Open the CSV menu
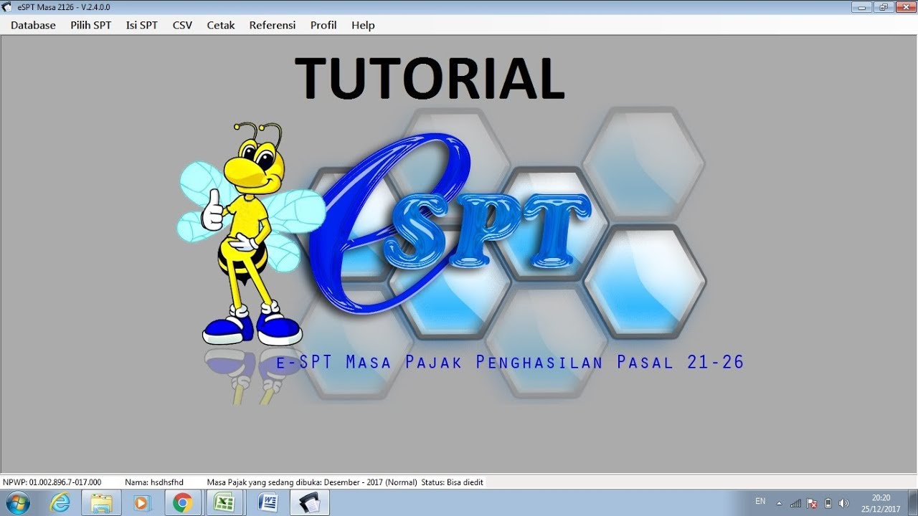Viewport: 918px width, 516px height. click(182, 25)
